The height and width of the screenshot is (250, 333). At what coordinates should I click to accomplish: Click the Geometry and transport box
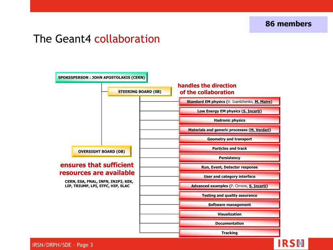[x=230, y=139]
